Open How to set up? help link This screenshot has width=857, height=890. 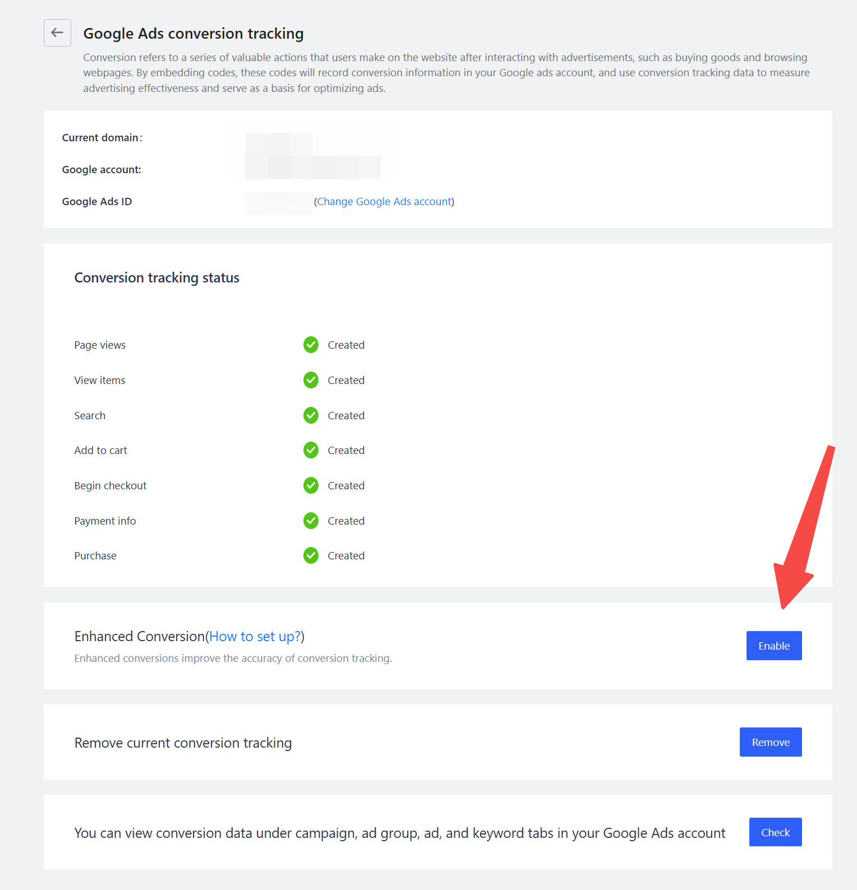pyautogui.click(x=255, y=636)
